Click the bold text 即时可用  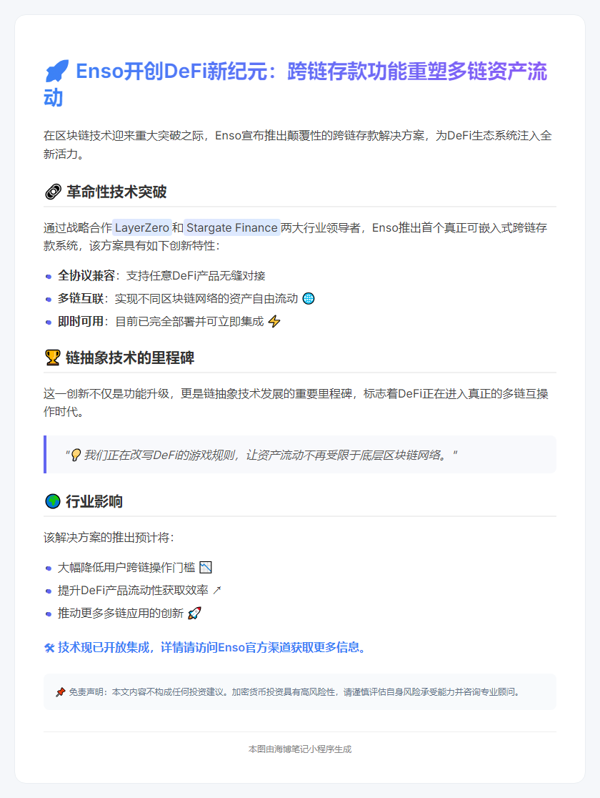[x=80, y=322]
